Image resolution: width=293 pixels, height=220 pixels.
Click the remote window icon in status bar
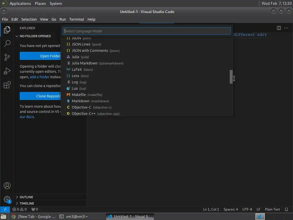coord(5,209)
